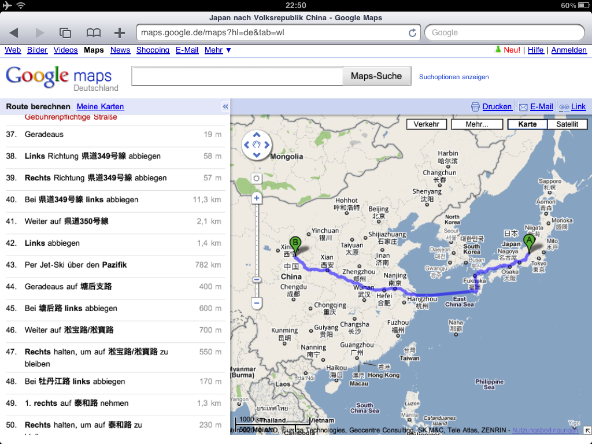592x444 pixels.
Task: Pan map up with the up arrow
Action: point(257,135)
